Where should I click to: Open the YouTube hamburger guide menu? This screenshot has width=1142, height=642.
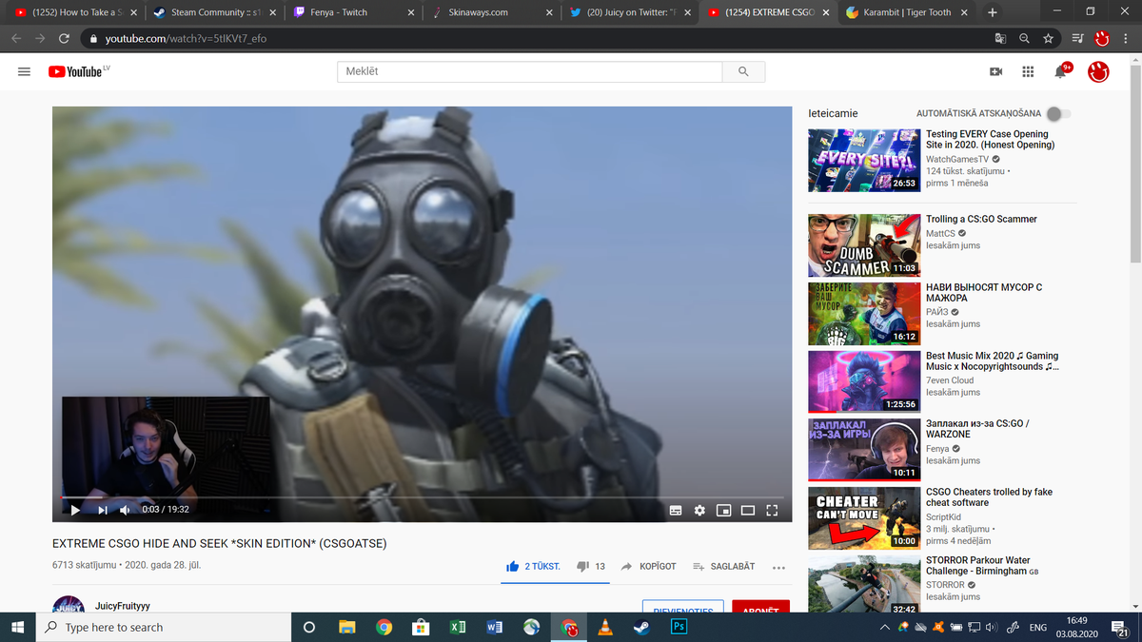(24, 71)
